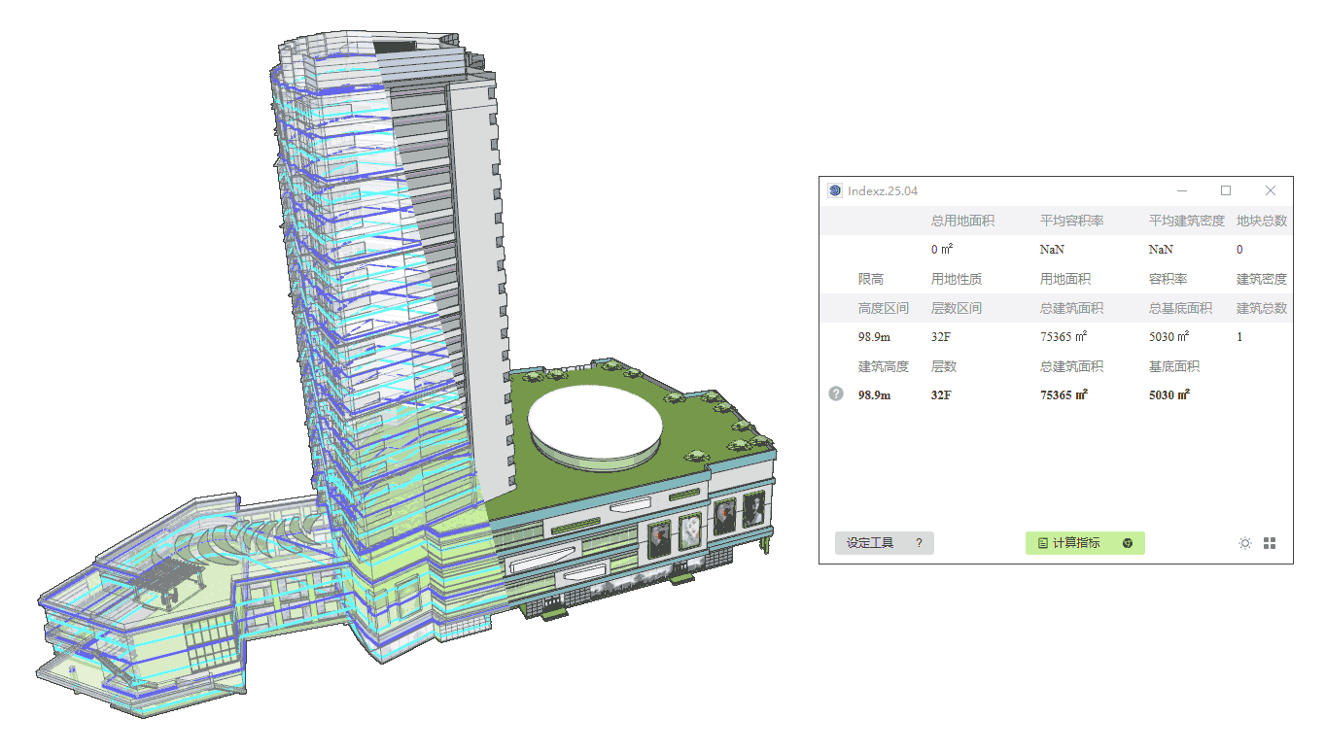The image size is (1325, 753).
Task: Minimize the Indexz panel window
Action: [1181, 190]
